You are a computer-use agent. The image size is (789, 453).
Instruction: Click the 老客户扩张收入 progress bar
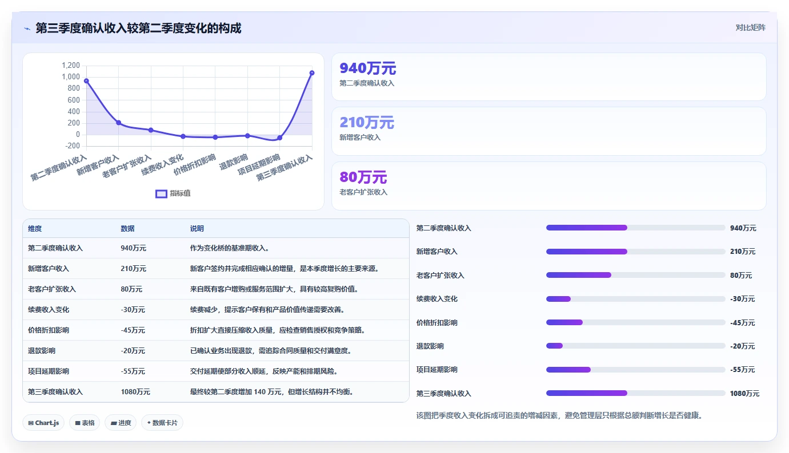636,275
